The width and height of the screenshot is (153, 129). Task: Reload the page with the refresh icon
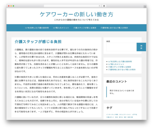[99, 6]
